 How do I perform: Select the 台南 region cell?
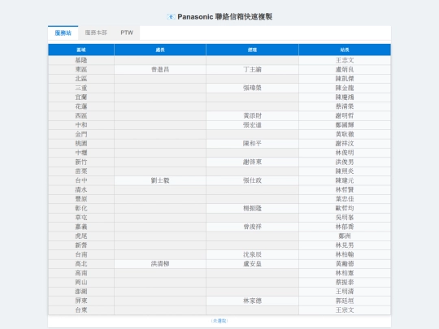pos(81,254)
